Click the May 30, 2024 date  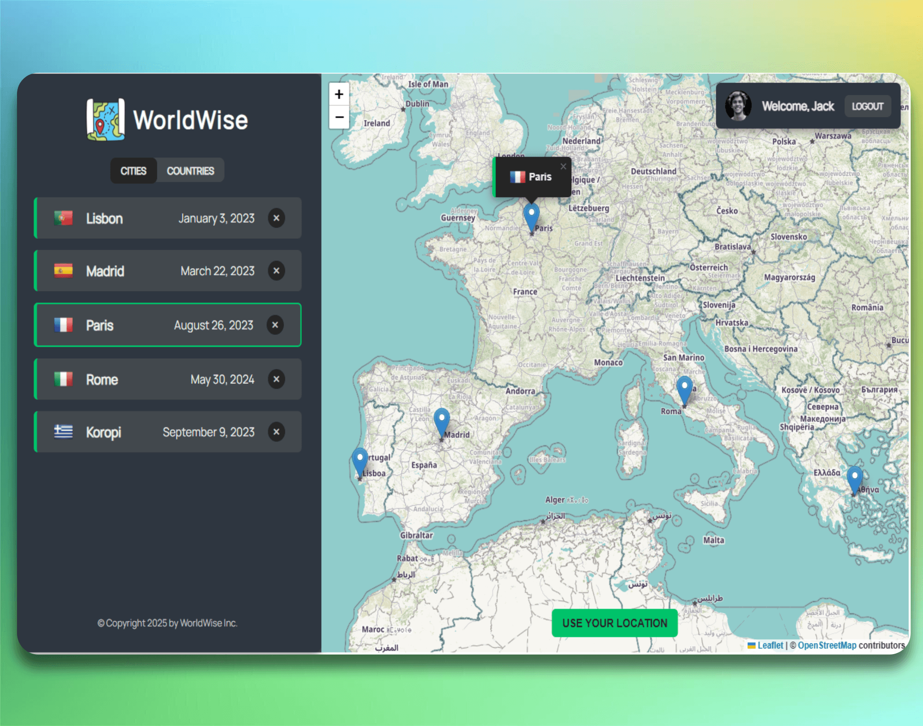click(222, 379)
